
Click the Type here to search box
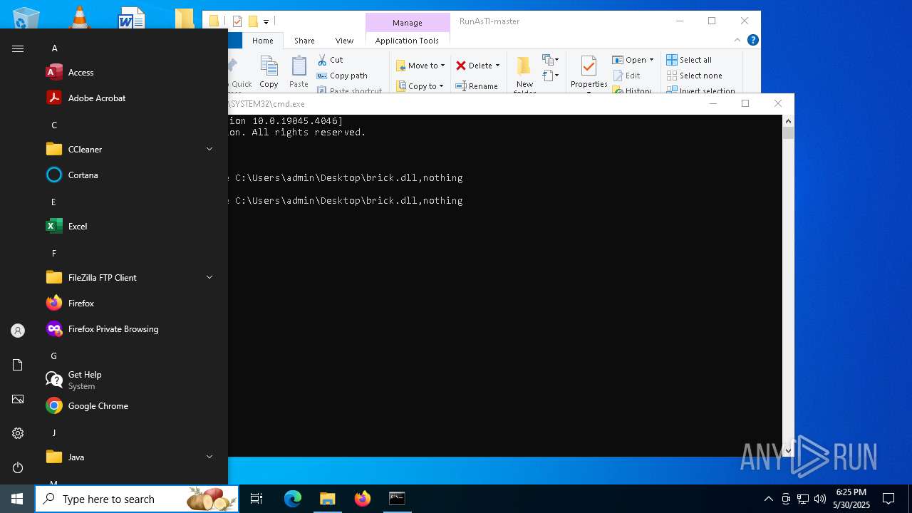click(137, 499)
